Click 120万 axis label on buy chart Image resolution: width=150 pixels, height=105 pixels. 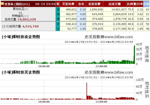(x=140, y=80)
